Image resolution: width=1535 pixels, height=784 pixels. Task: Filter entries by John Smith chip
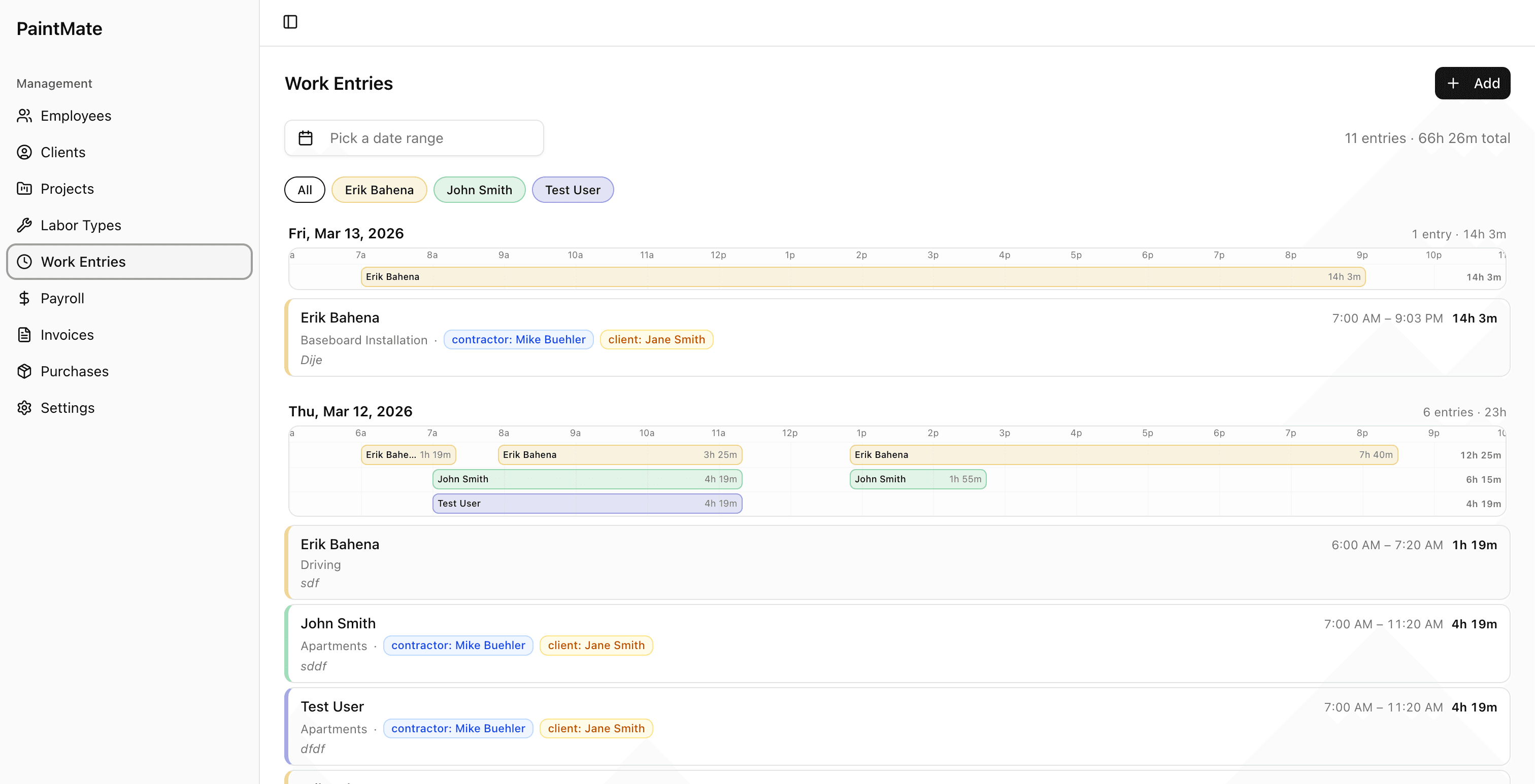tap(479, 190)
